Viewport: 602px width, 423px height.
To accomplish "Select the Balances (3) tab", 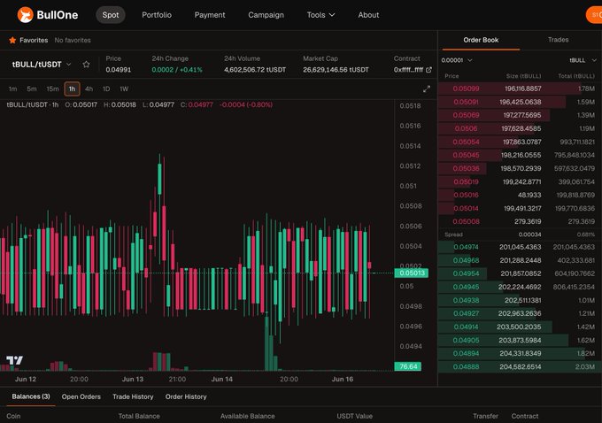I will click(31, 396).
